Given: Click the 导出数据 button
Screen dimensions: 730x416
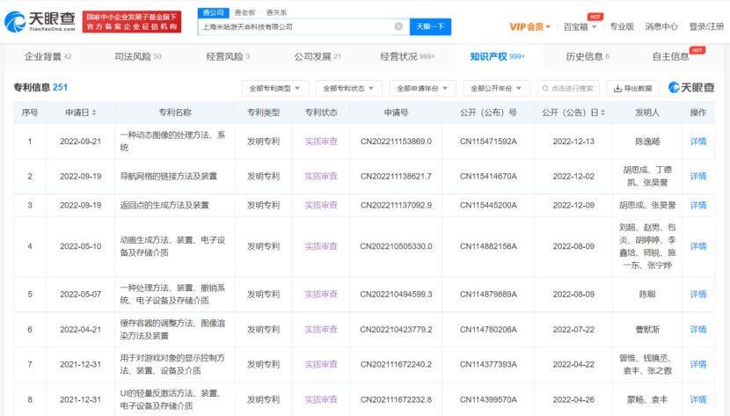Looking at the screenshot, I should pyautogui.click(x=632, y=89).
